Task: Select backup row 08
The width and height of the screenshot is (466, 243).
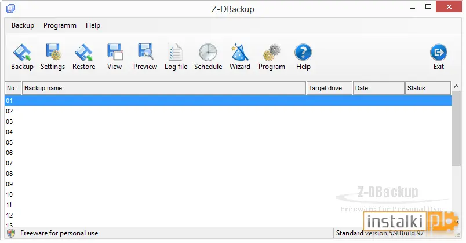Action: click(228, 173)
